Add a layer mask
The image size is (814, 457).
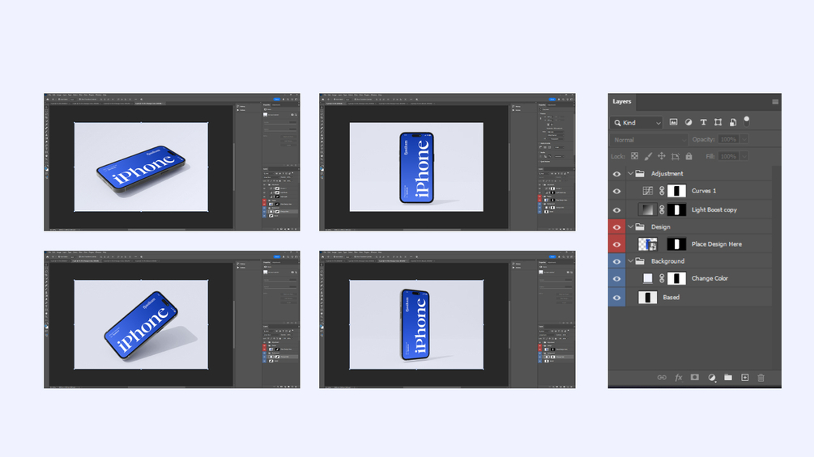click(695, 378)
